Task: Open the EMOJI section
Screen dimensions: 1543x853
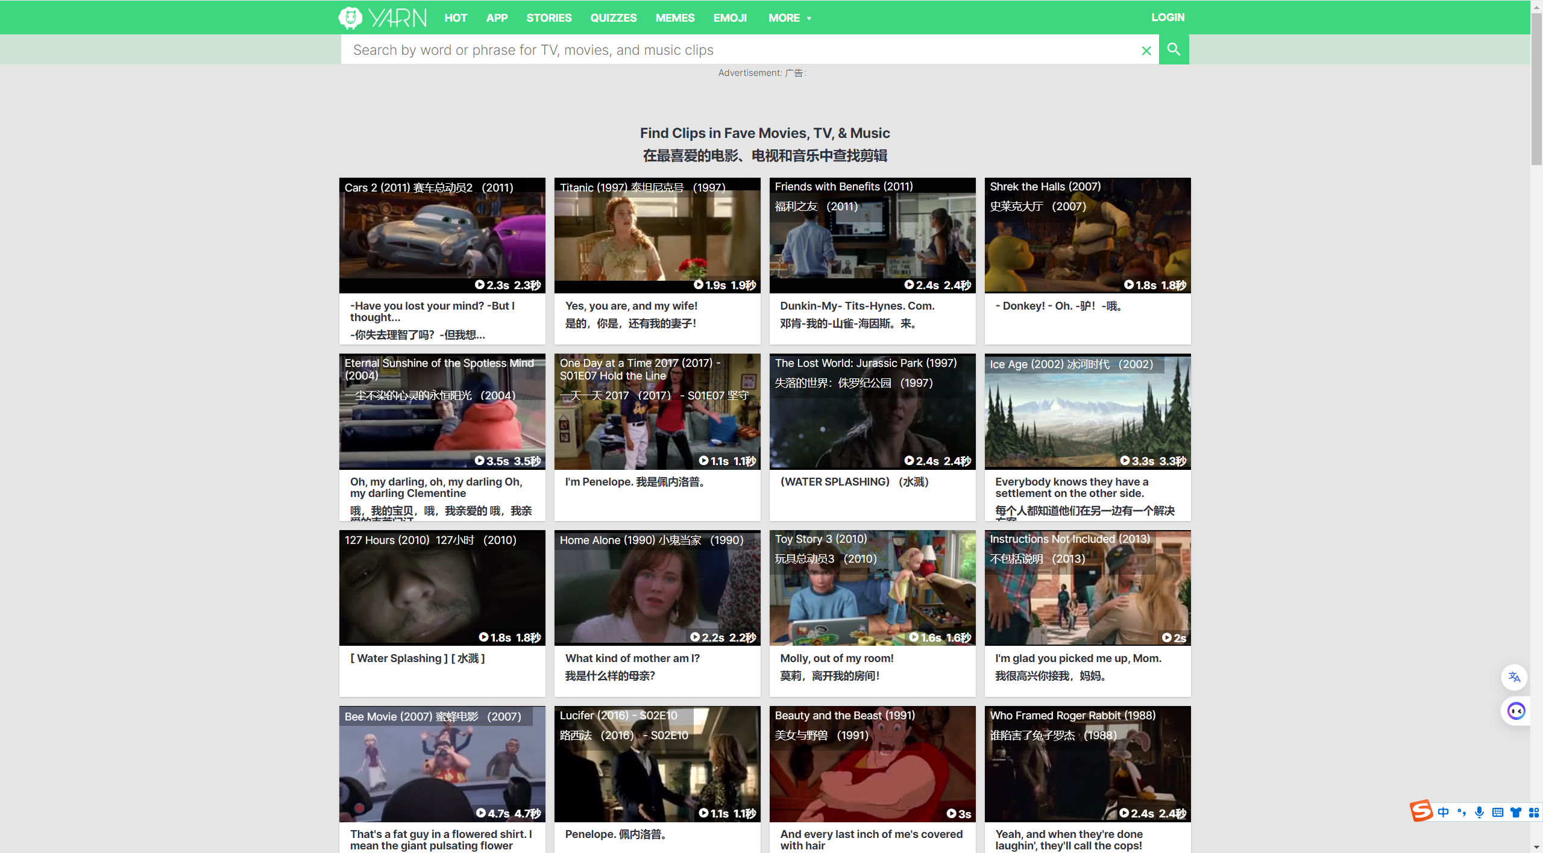Action: click(x=730, y=18)
